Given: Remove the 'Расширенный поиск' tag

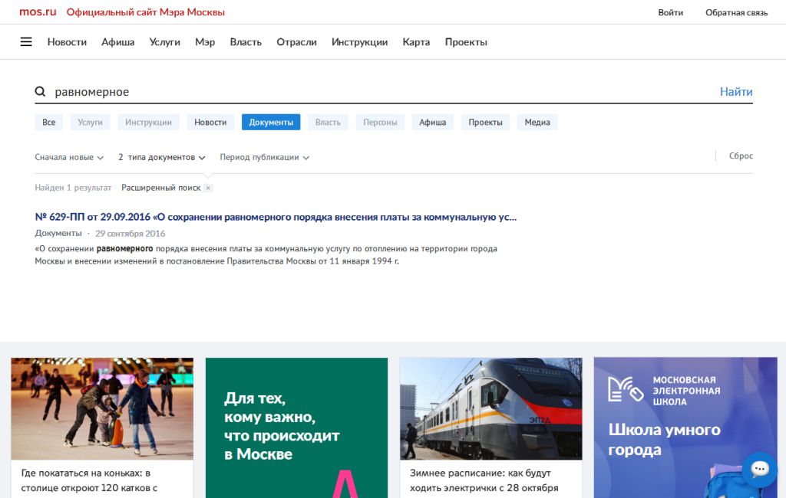Looking at the screenshot, I should pyautogui.click(x=208, y=188).
